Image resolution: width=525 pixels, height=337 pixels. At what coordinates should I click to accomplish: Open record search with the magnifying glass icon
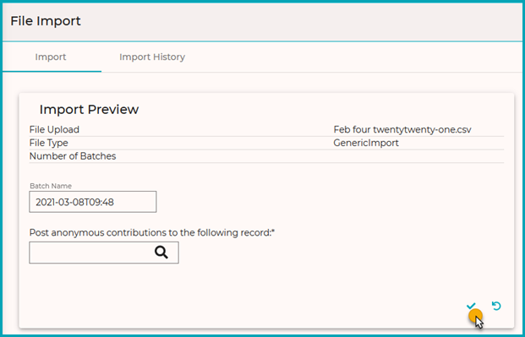pos(161,253)
